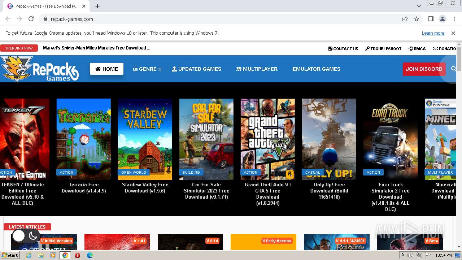Screen dimensions: 462x260
Task: Expand the GENRE dropdown menu
Action: (147, 69)
